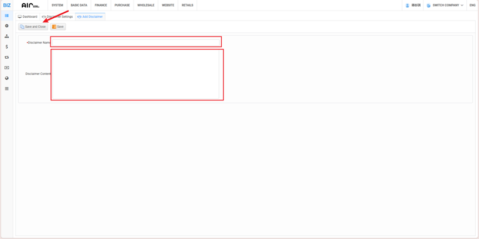Open the BASIC DATA menu

[79, 6]
